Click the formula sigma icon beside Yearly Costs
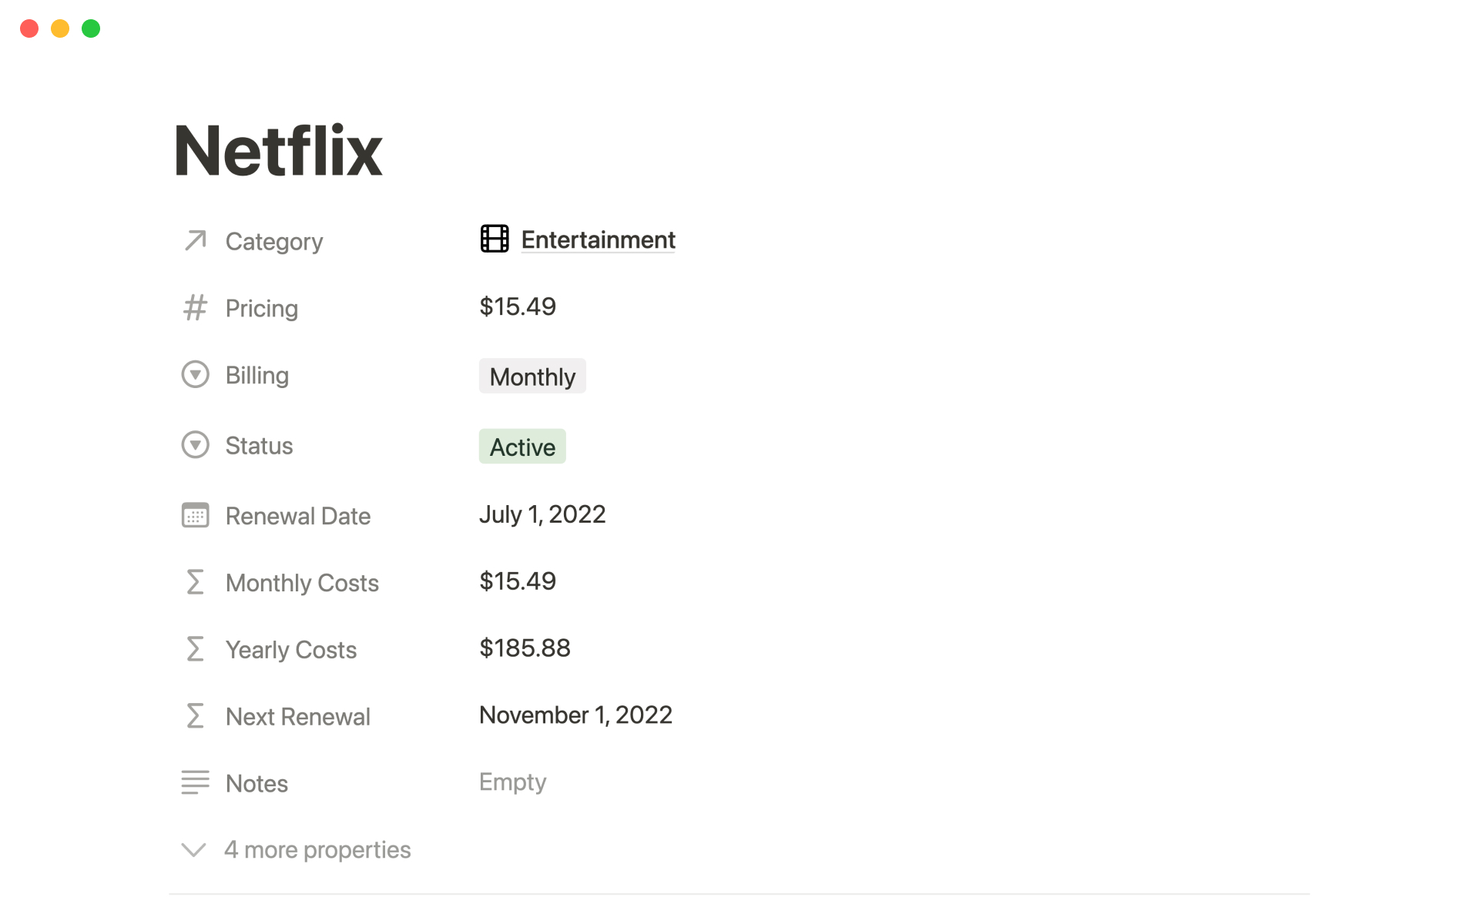The height and width of the screenshot is (924, 1479). [196, 649]
